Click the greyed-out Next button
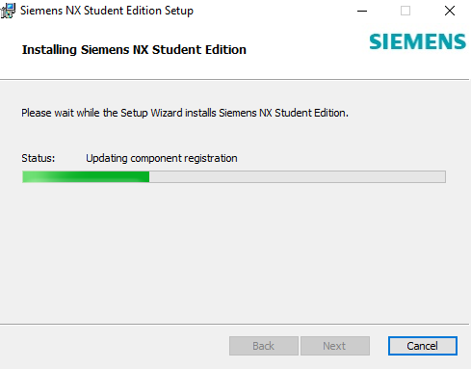The width and height of the screenshot is (471, 369). tap(335, 346)
